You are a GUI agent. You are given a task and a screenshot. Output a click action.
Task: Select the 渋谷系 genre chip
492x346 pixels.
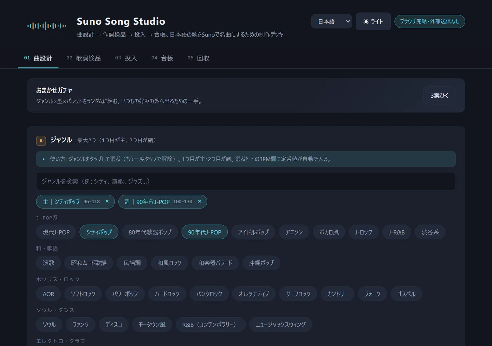click(430, 232)
